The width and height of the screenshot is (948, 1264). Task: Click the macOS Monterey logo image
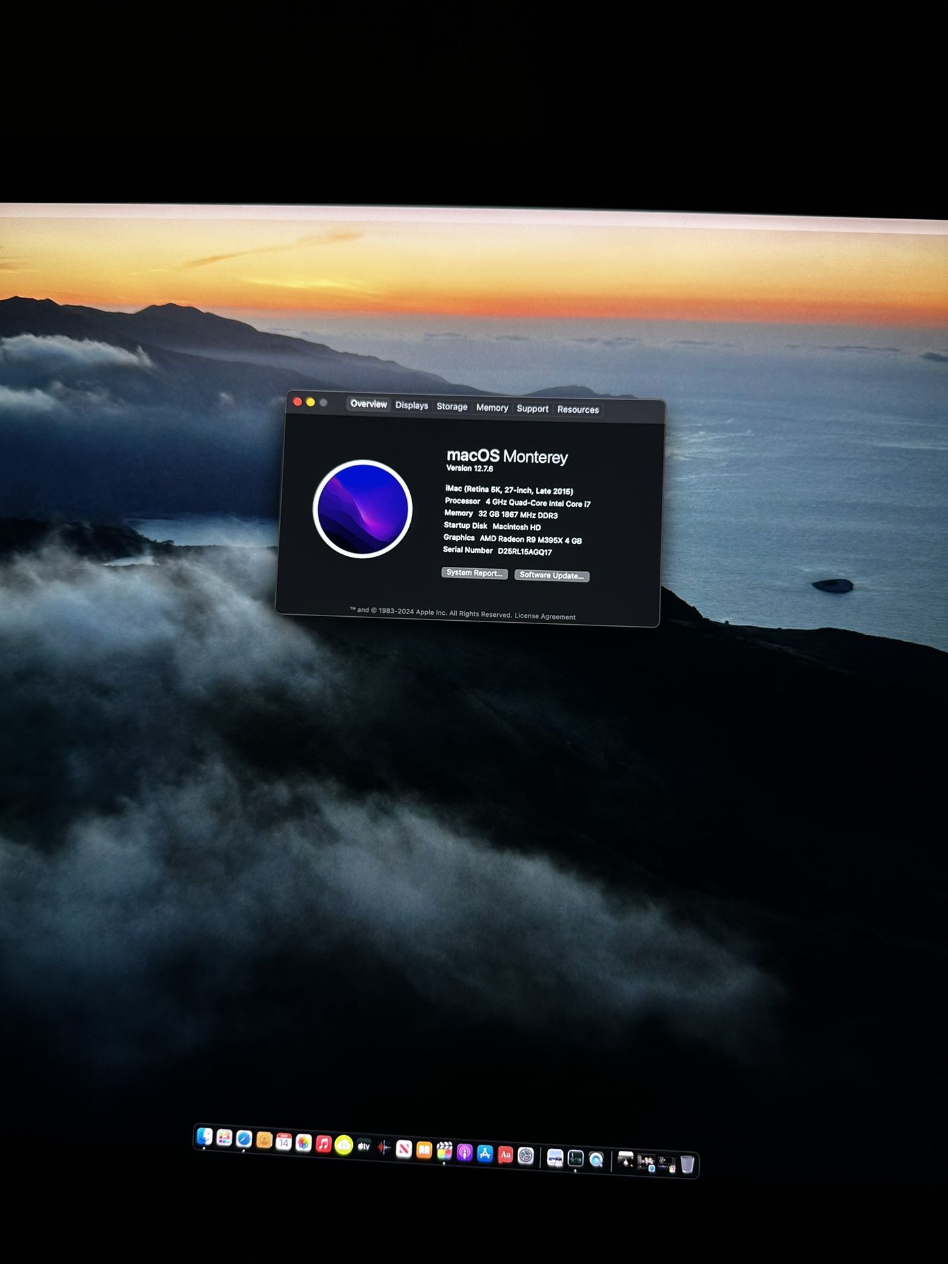coord(363,509)
